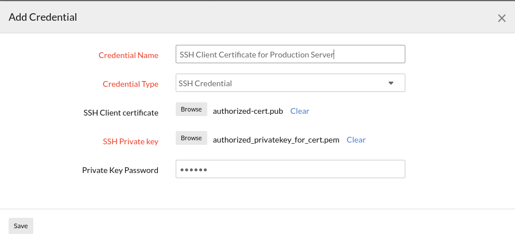The image size is (515, 242).
Task: Save the new credential
Action: coord(21,226)
